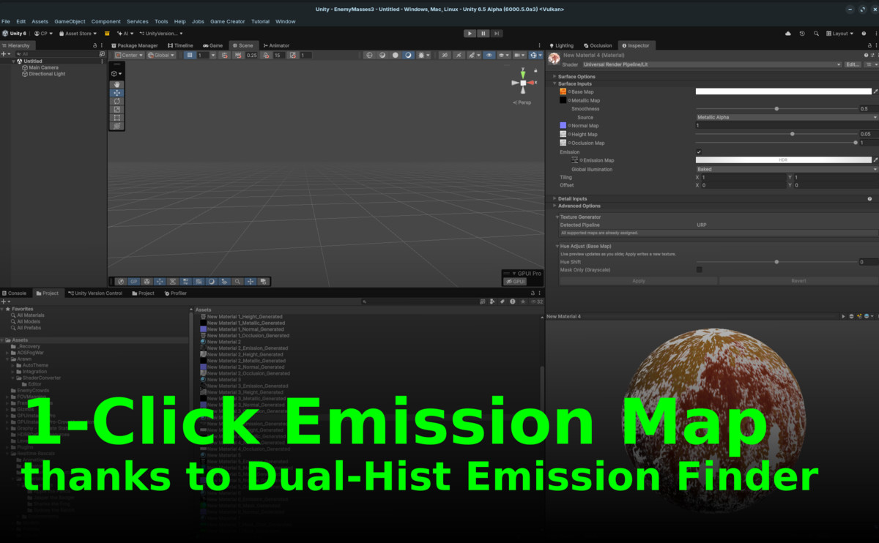This screenshot has height=543, width=879.
Task: Open the Game Creator menu
Action: (228, 21)
